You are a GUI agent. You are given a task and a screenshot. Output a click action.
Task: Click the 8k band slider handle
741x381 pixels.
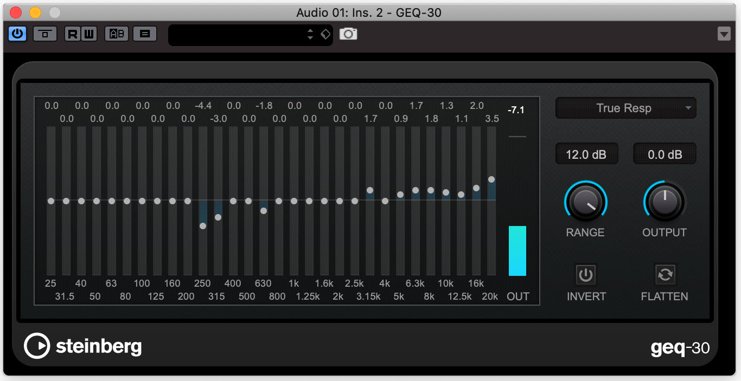431,190
